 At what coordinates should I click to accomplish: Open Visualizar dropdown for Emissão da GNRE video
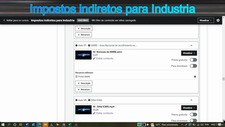[189, 53]
